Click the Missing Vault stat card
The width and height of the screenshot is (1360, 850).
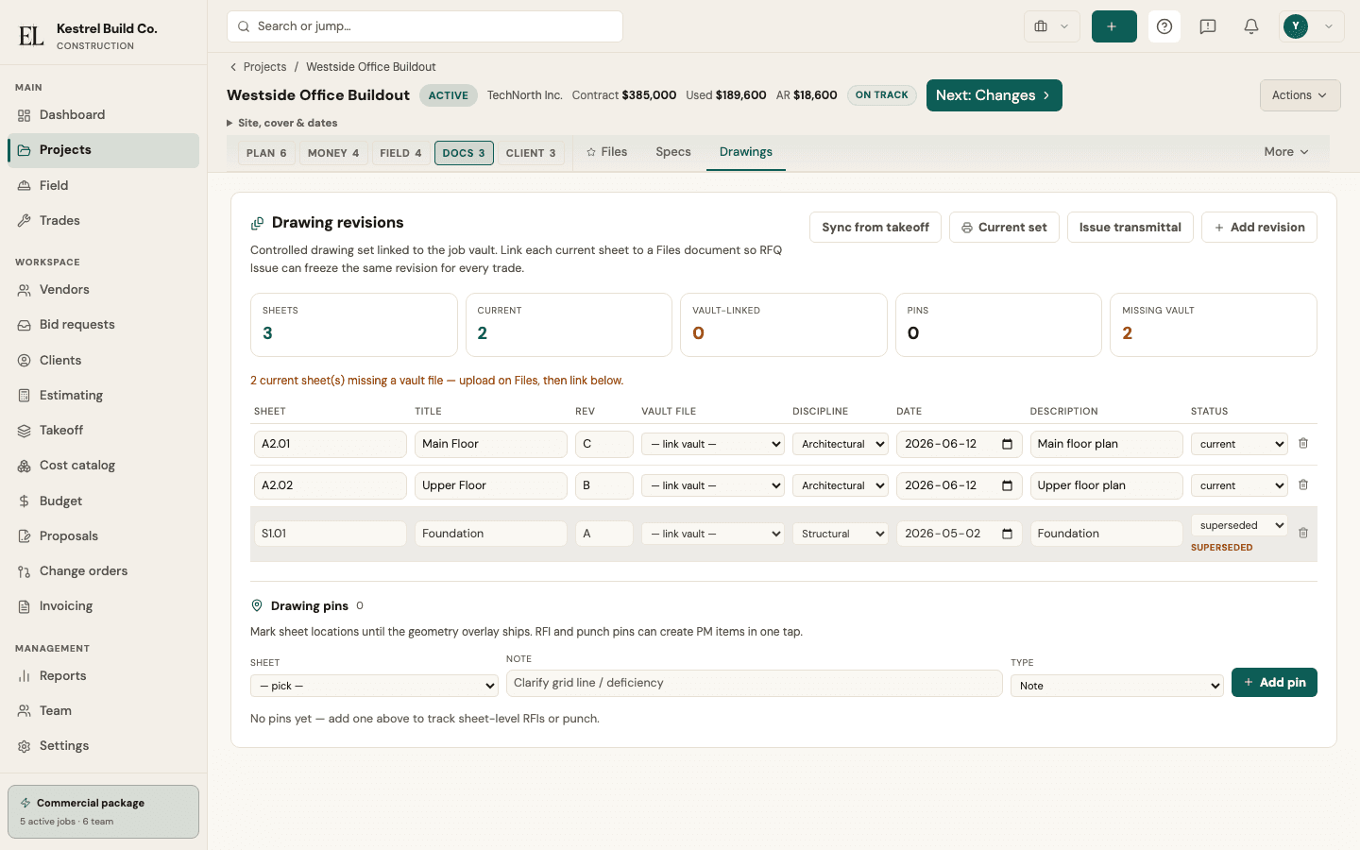tap(1214, 325)
